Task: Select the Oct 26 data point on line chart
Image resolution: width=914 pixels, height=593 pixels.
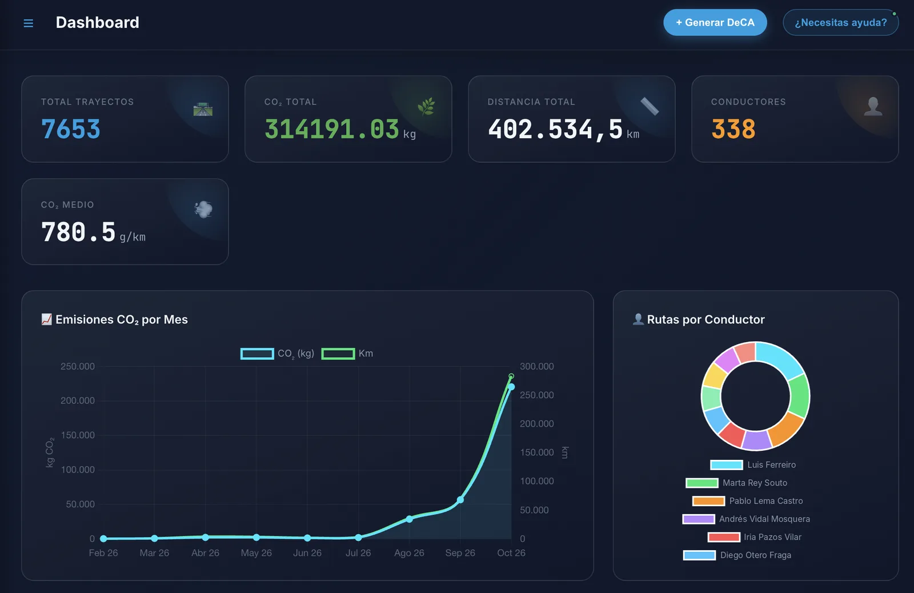Action: click(x=511, y=387)
